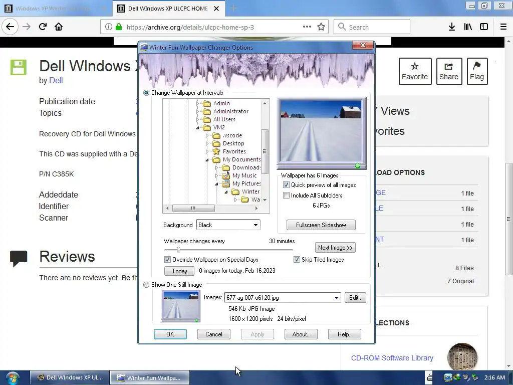Close the Dell Windows XP ULCPC tab
The image size is (513, 385).
tap(216, 9)
